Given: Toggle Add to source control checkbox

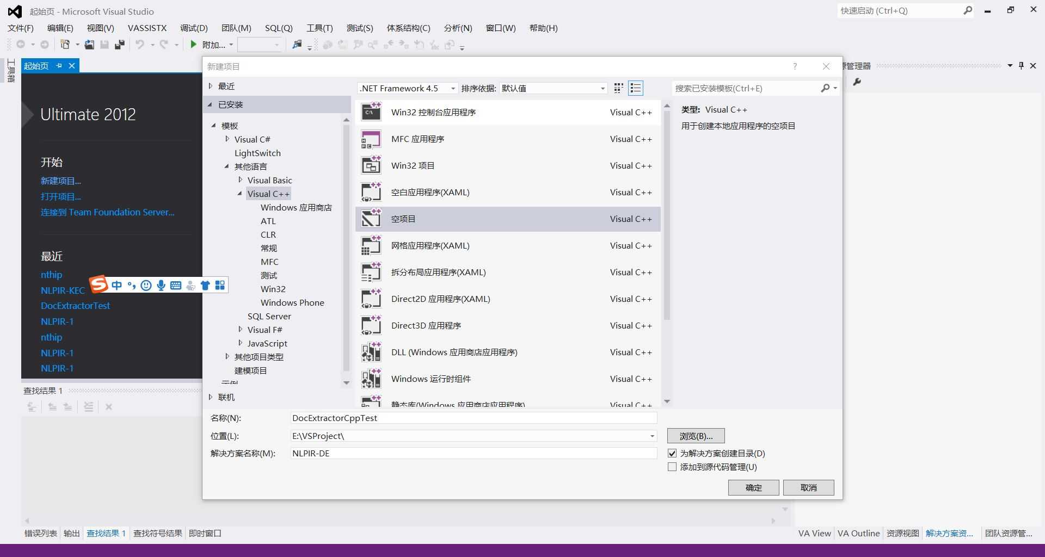Looking at the screenshot, I should [x=672, y=467].
